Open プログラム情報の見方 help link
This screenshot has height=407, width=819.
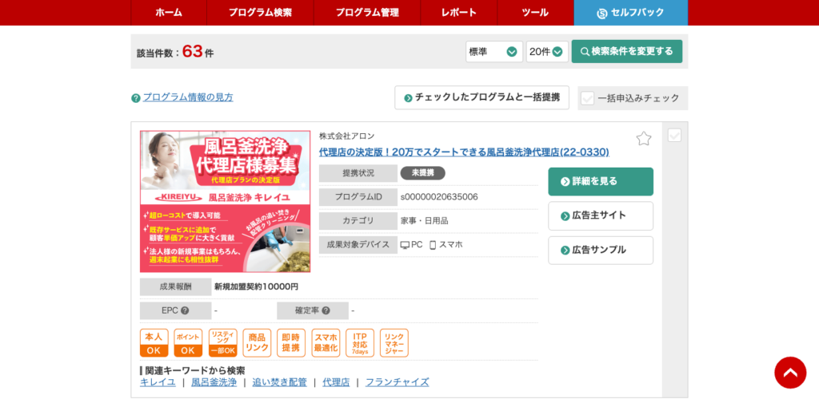pos(188,97)
